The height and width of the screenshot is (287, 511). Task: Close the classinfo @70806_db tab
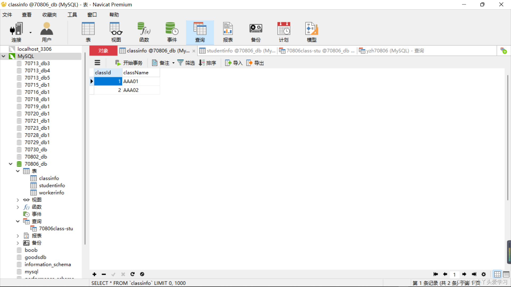point(194,51)
